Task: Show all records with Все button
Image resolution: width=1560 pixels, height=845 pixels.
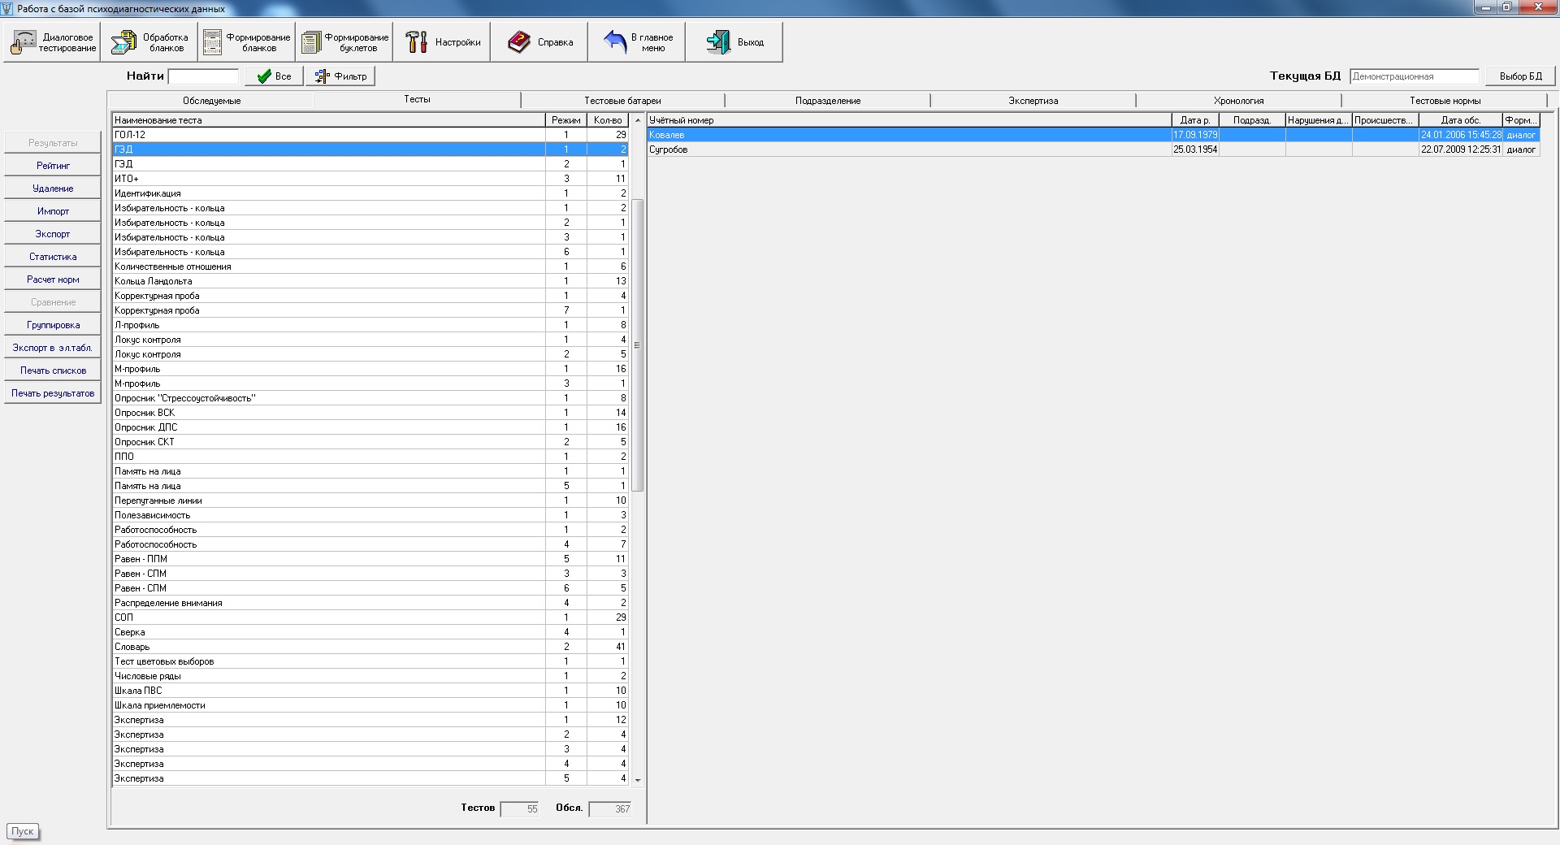Action: 274,76
